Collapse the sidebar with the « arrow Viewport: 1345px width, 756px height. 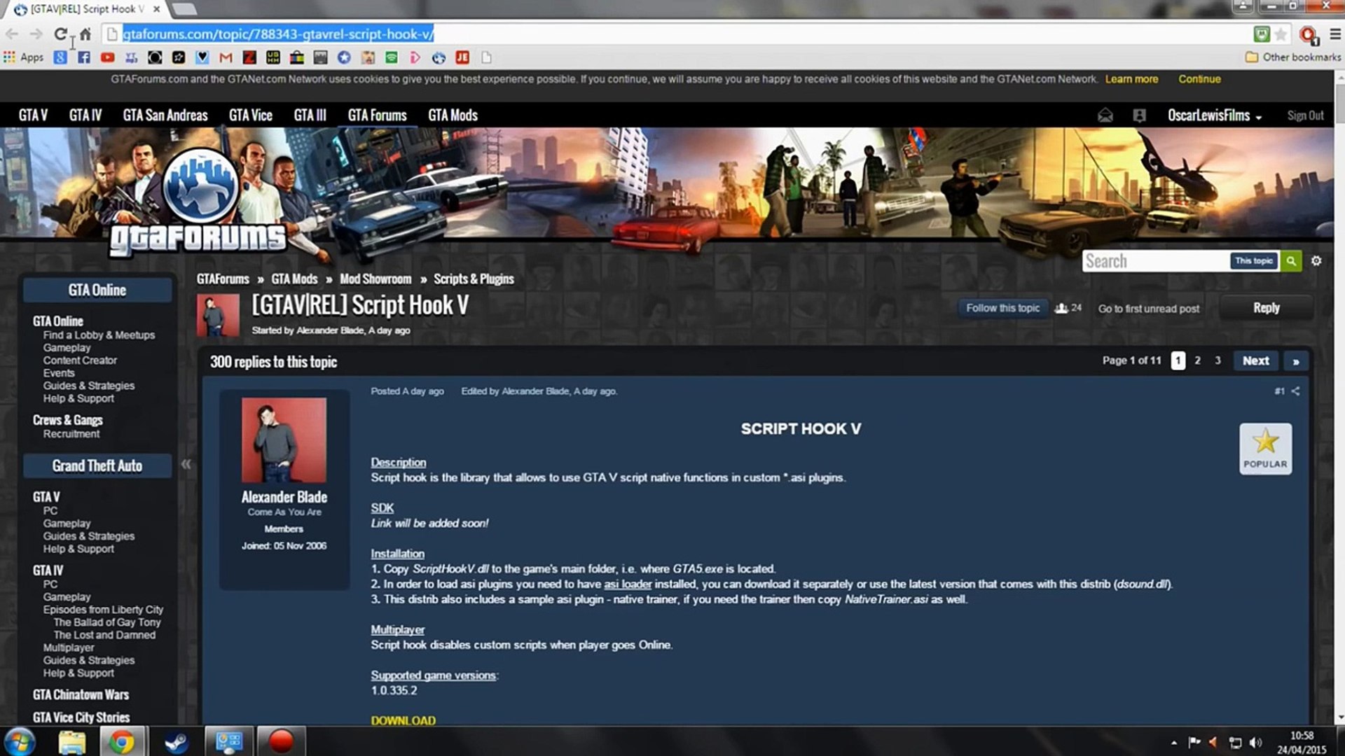(186, 464)
